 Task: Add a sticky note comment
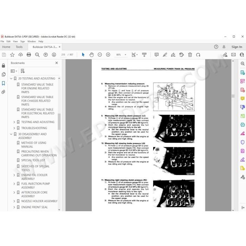click(x=156, y=55)
